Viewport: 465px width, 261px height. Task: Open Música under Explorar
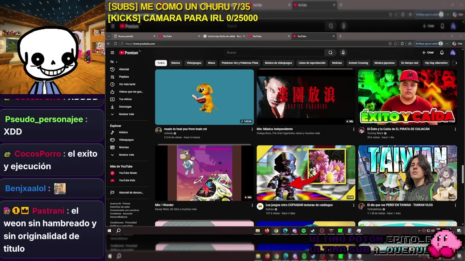[x=127, y=132]
